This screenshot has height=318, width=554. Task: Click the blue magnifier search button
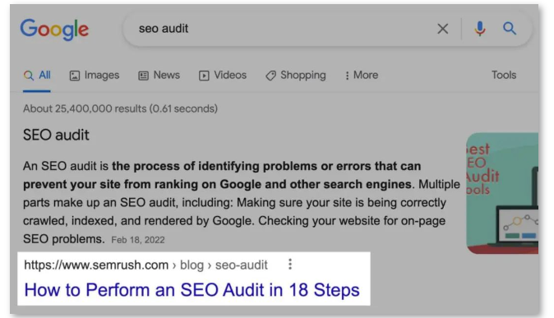pyautogui.click(x=509, y=28)
